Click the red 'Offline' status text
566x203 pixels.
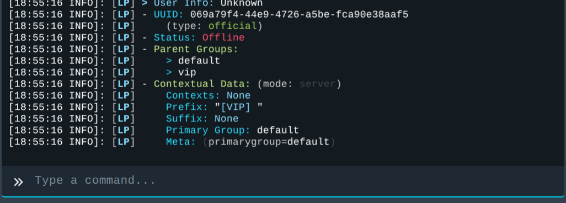click(223, 38)
